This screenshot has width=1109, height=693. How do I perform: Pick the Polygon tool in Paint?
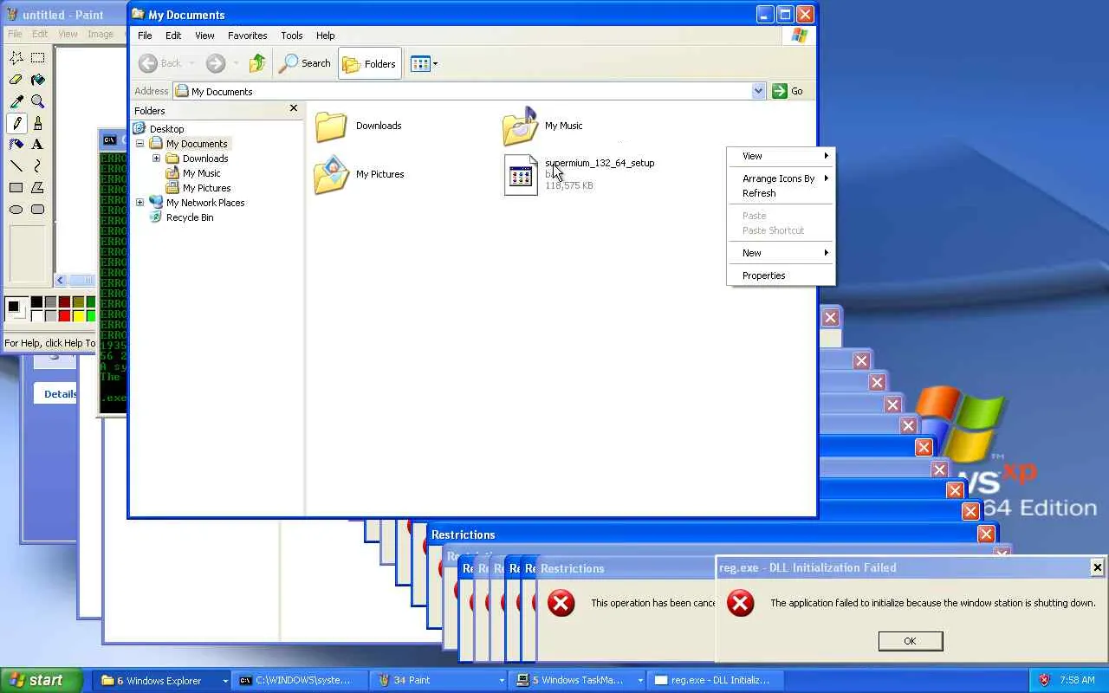click(38, 188)
